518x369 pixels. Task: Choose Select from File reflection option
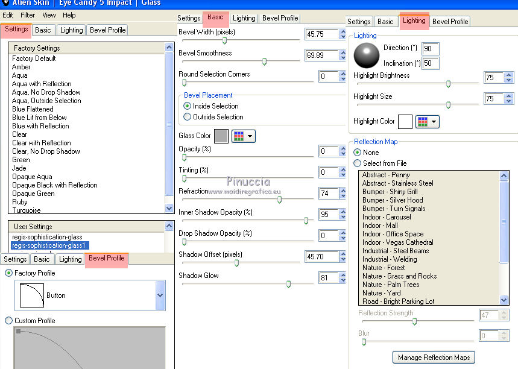coord(357,163)
